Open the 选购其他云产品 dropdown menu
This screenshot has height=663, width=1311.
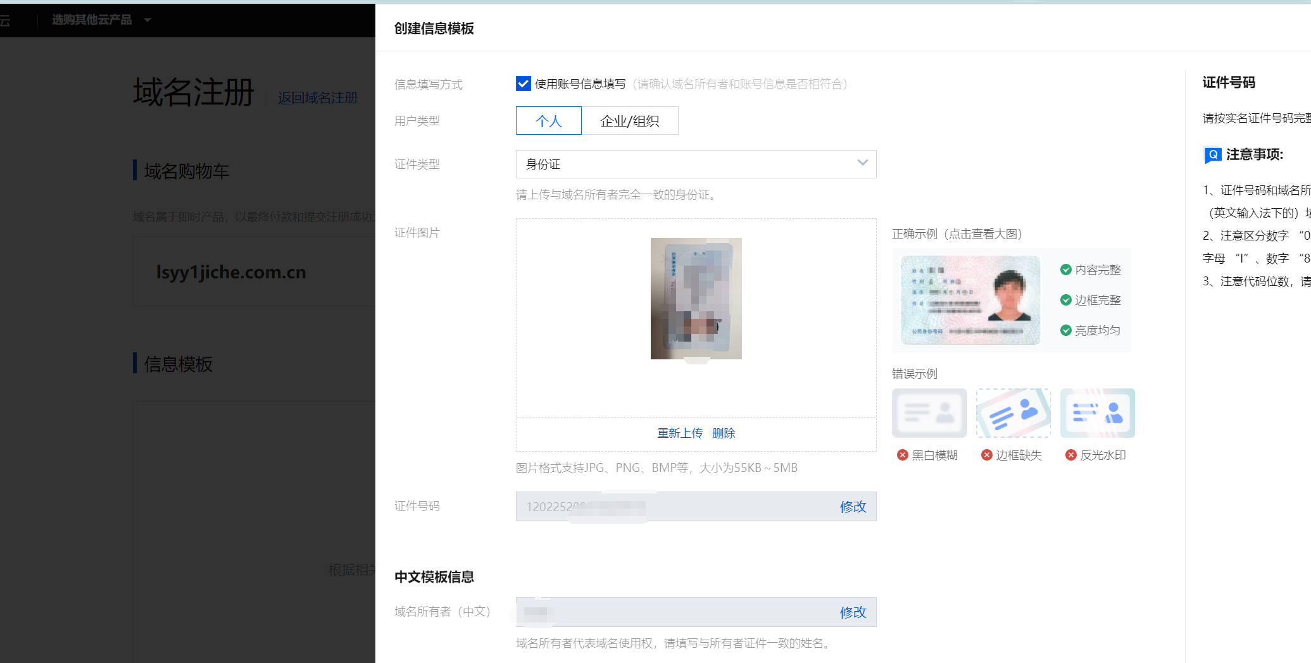pyautogui.click(x=101, y=20)
